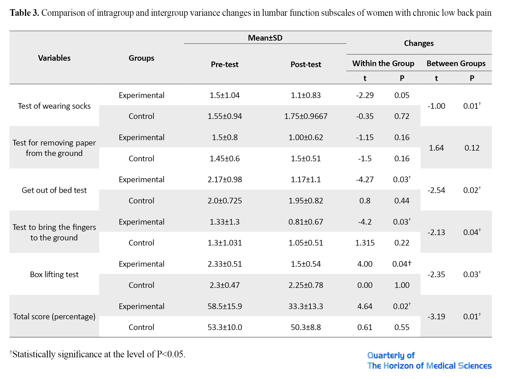This screenshot has height=379, width=509.
Task: Click the Get out of bed test label
Action: click(x=54, y=190)
